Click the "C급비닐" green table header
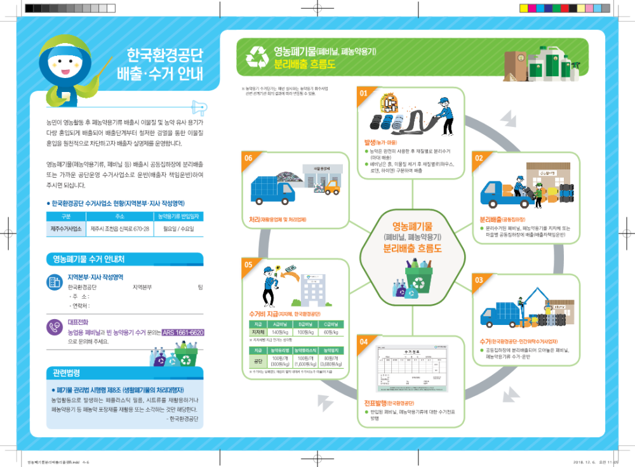Viewport: 635px width, 467px height. (331, 324)
